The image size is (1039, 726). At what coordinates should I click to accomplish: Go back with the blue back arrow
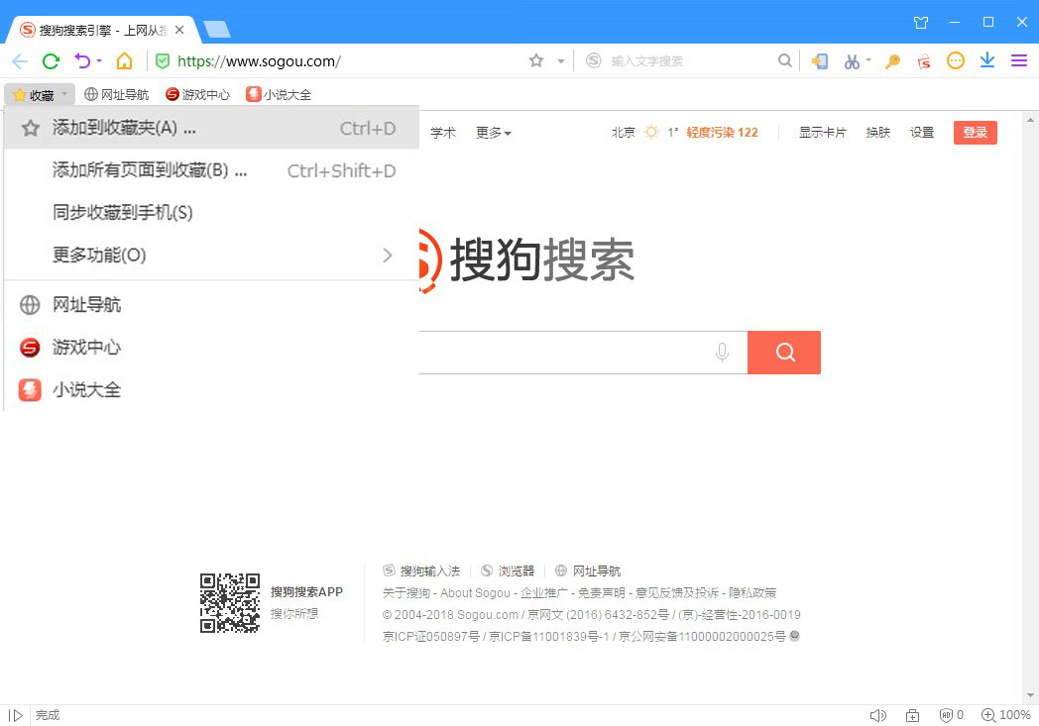coord(20,61)
